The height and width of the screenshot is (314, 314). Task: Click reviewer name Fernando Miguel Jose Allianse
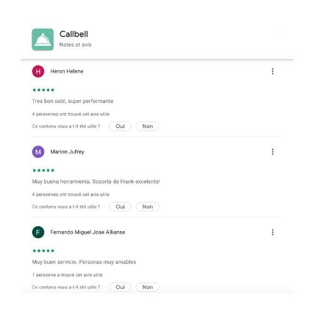(88, 232)
